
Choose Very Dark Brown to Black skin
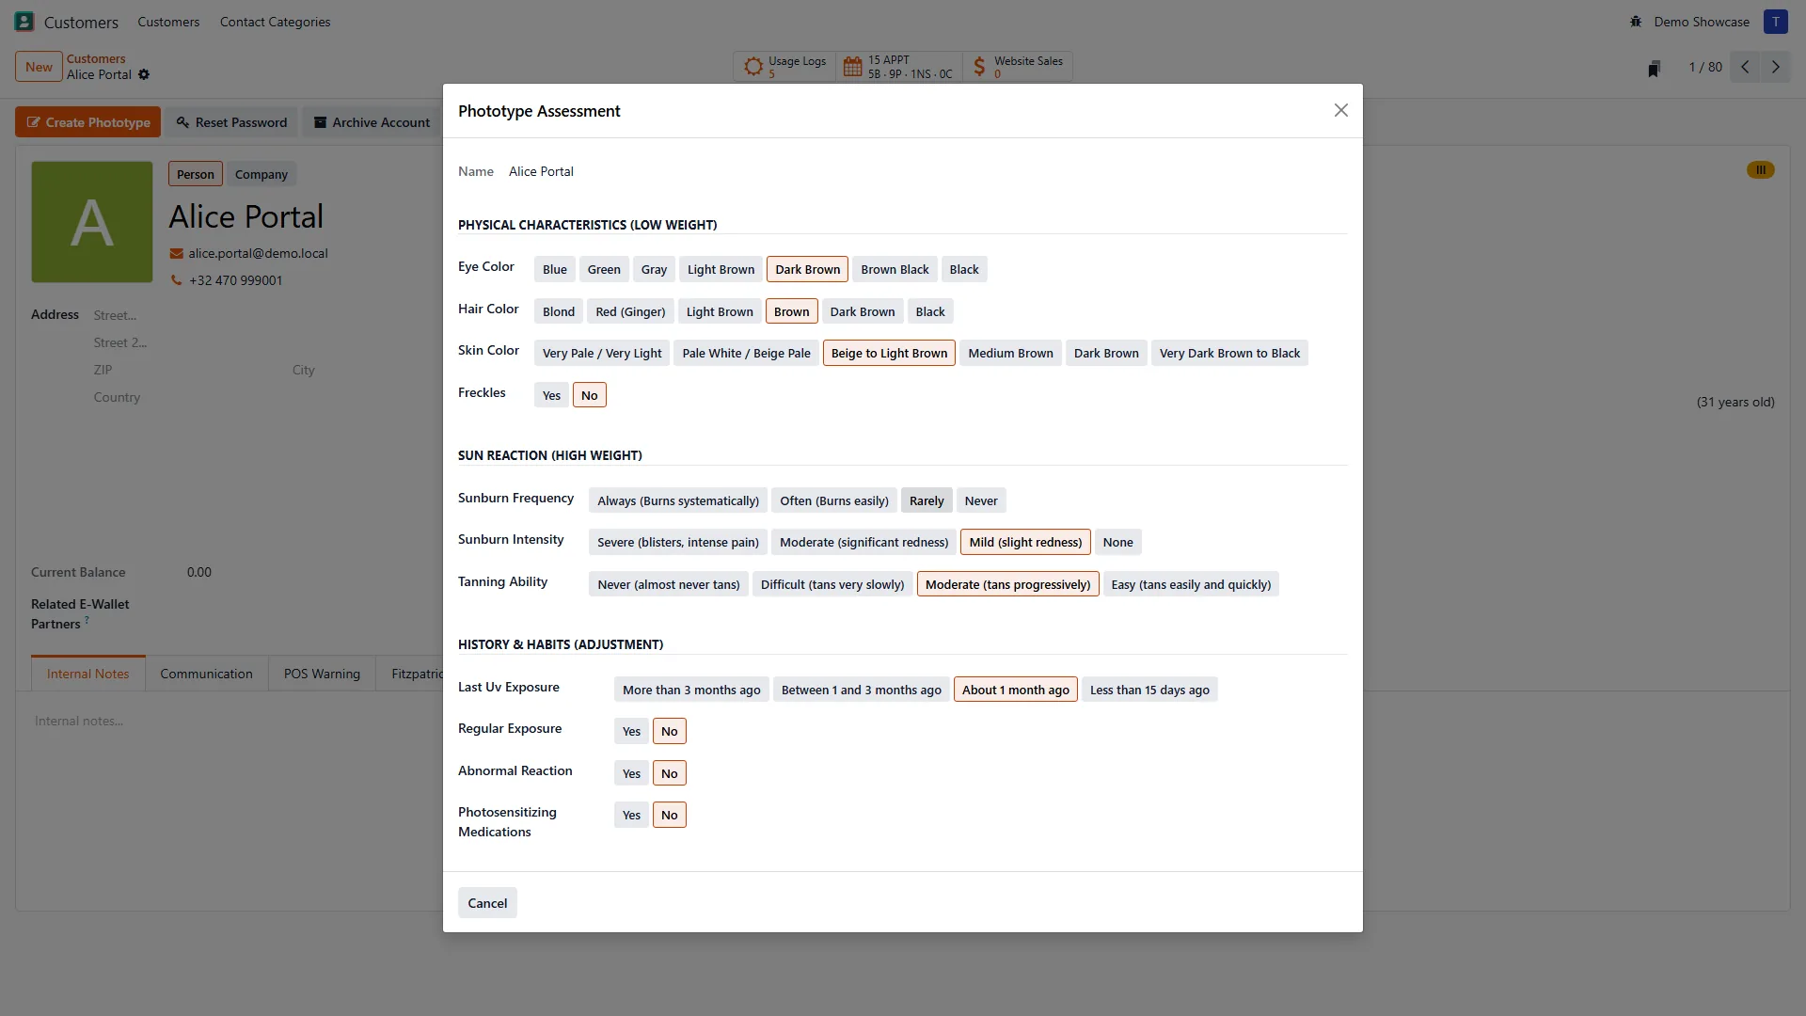(1229, 354)
